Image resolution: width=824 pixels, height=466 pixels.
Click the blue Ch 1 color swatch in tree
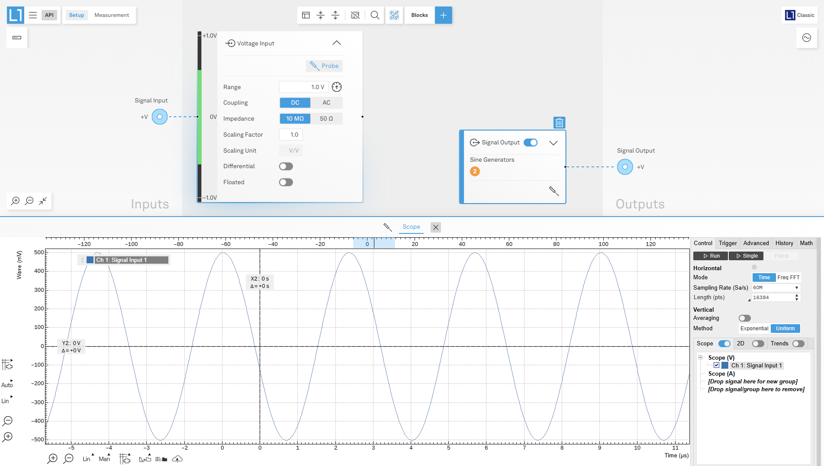tap(725, 365)
